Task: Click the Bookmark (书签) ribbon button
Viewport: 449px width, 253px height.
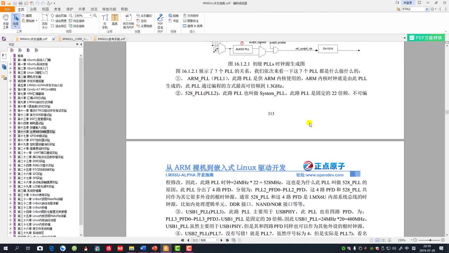Action: pyautogui.click(x=173, y=21)
